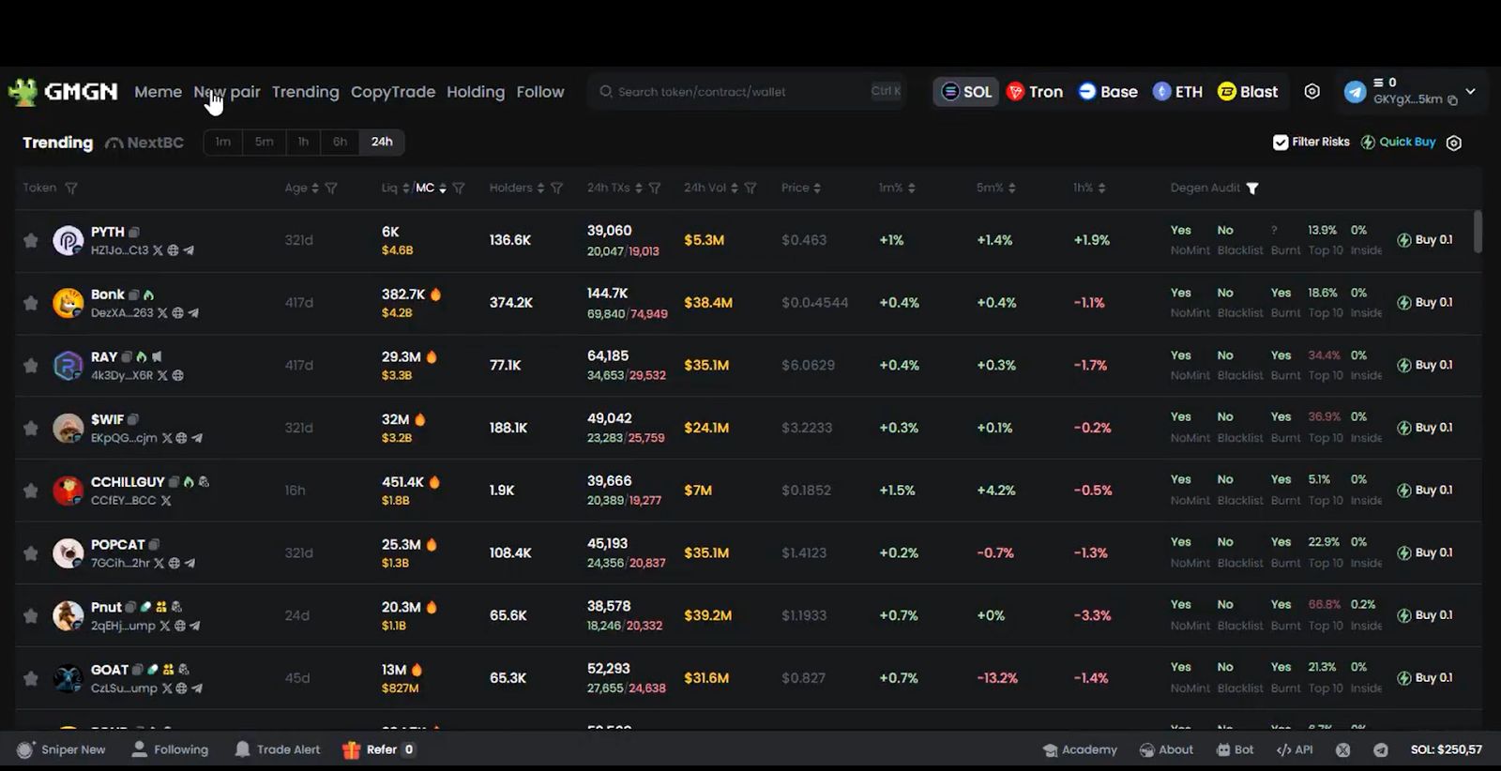Image resolution: width=1501 pixels, height=771 pixels.
Task: Toggle the Filter Risks checkbox
Action: (x=1281, y=143)
